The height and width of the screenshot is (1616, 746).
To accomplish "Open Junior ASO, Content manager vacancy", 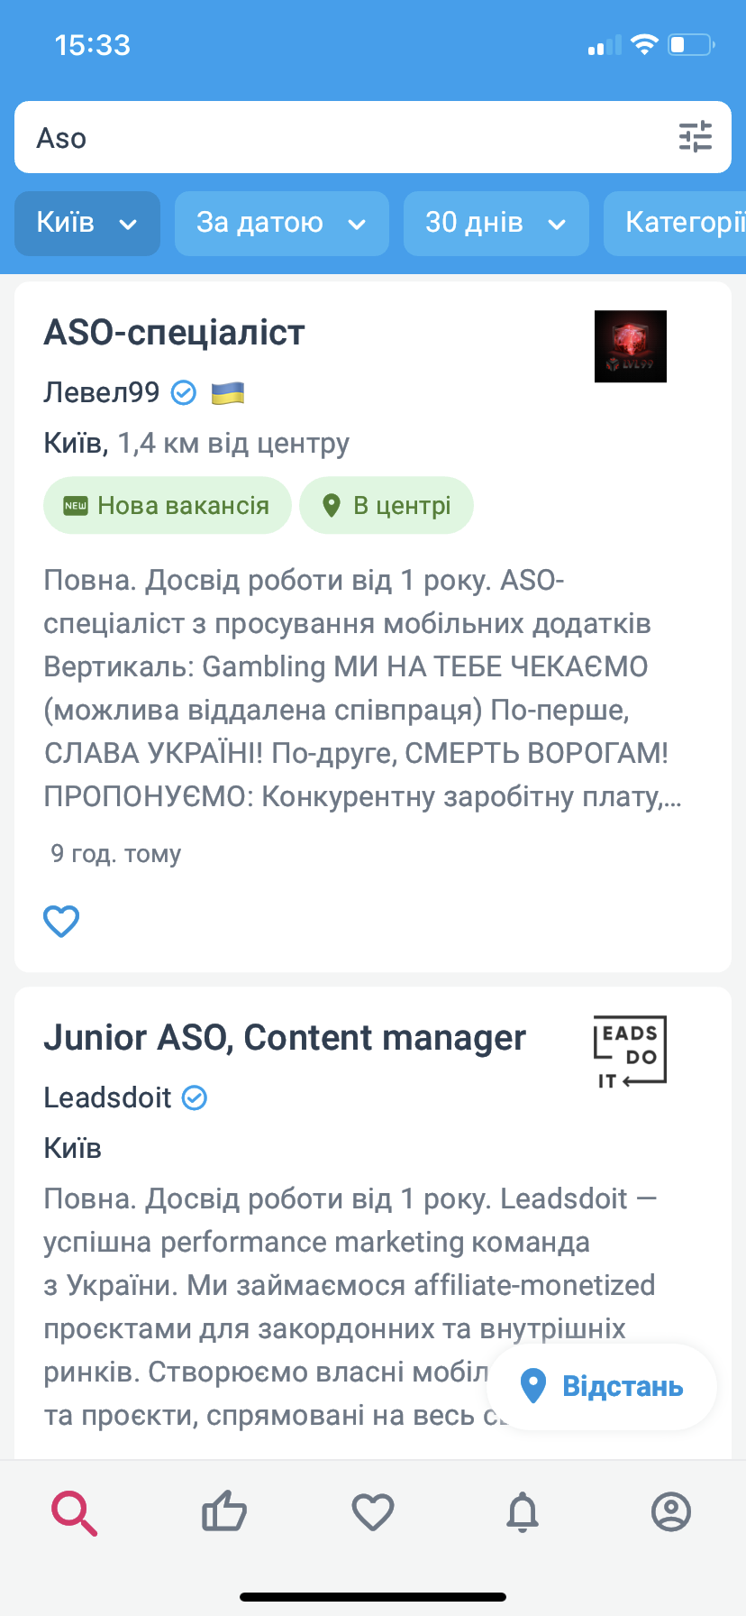I will tap(285, 1038).
